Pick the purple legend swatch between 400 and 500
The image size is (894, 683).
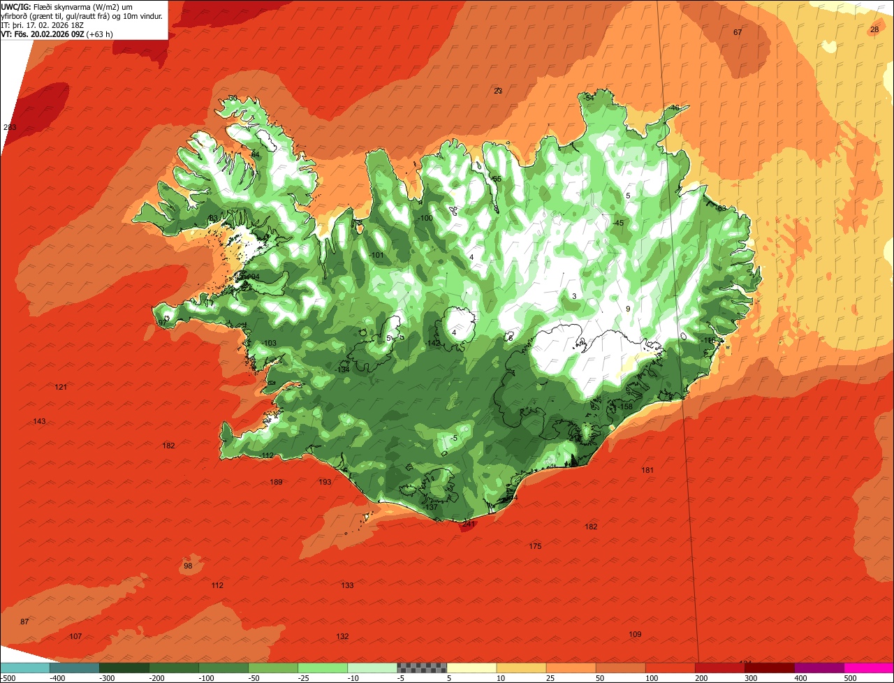tap(819, 668)
